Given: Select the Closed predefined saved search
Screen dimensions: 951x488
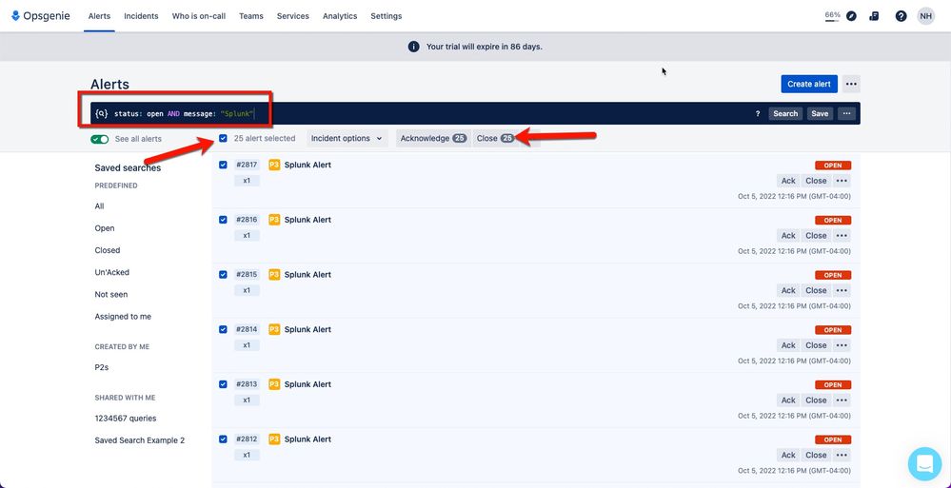Looking at the screenshot, I should [x=108, y=250].
